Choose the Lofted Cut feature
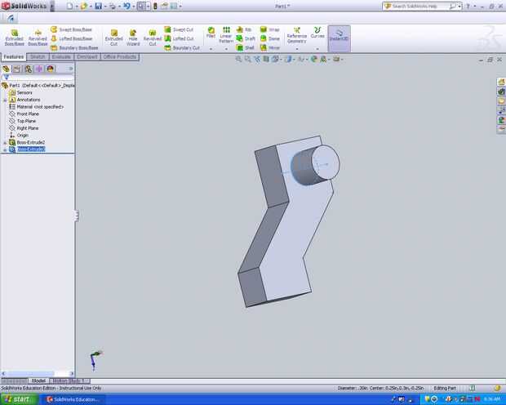Screen dimensions: 506x405 179,38
